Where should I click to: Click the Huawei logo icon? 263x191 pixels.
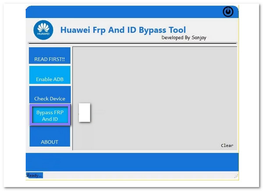tap(43, 30)
